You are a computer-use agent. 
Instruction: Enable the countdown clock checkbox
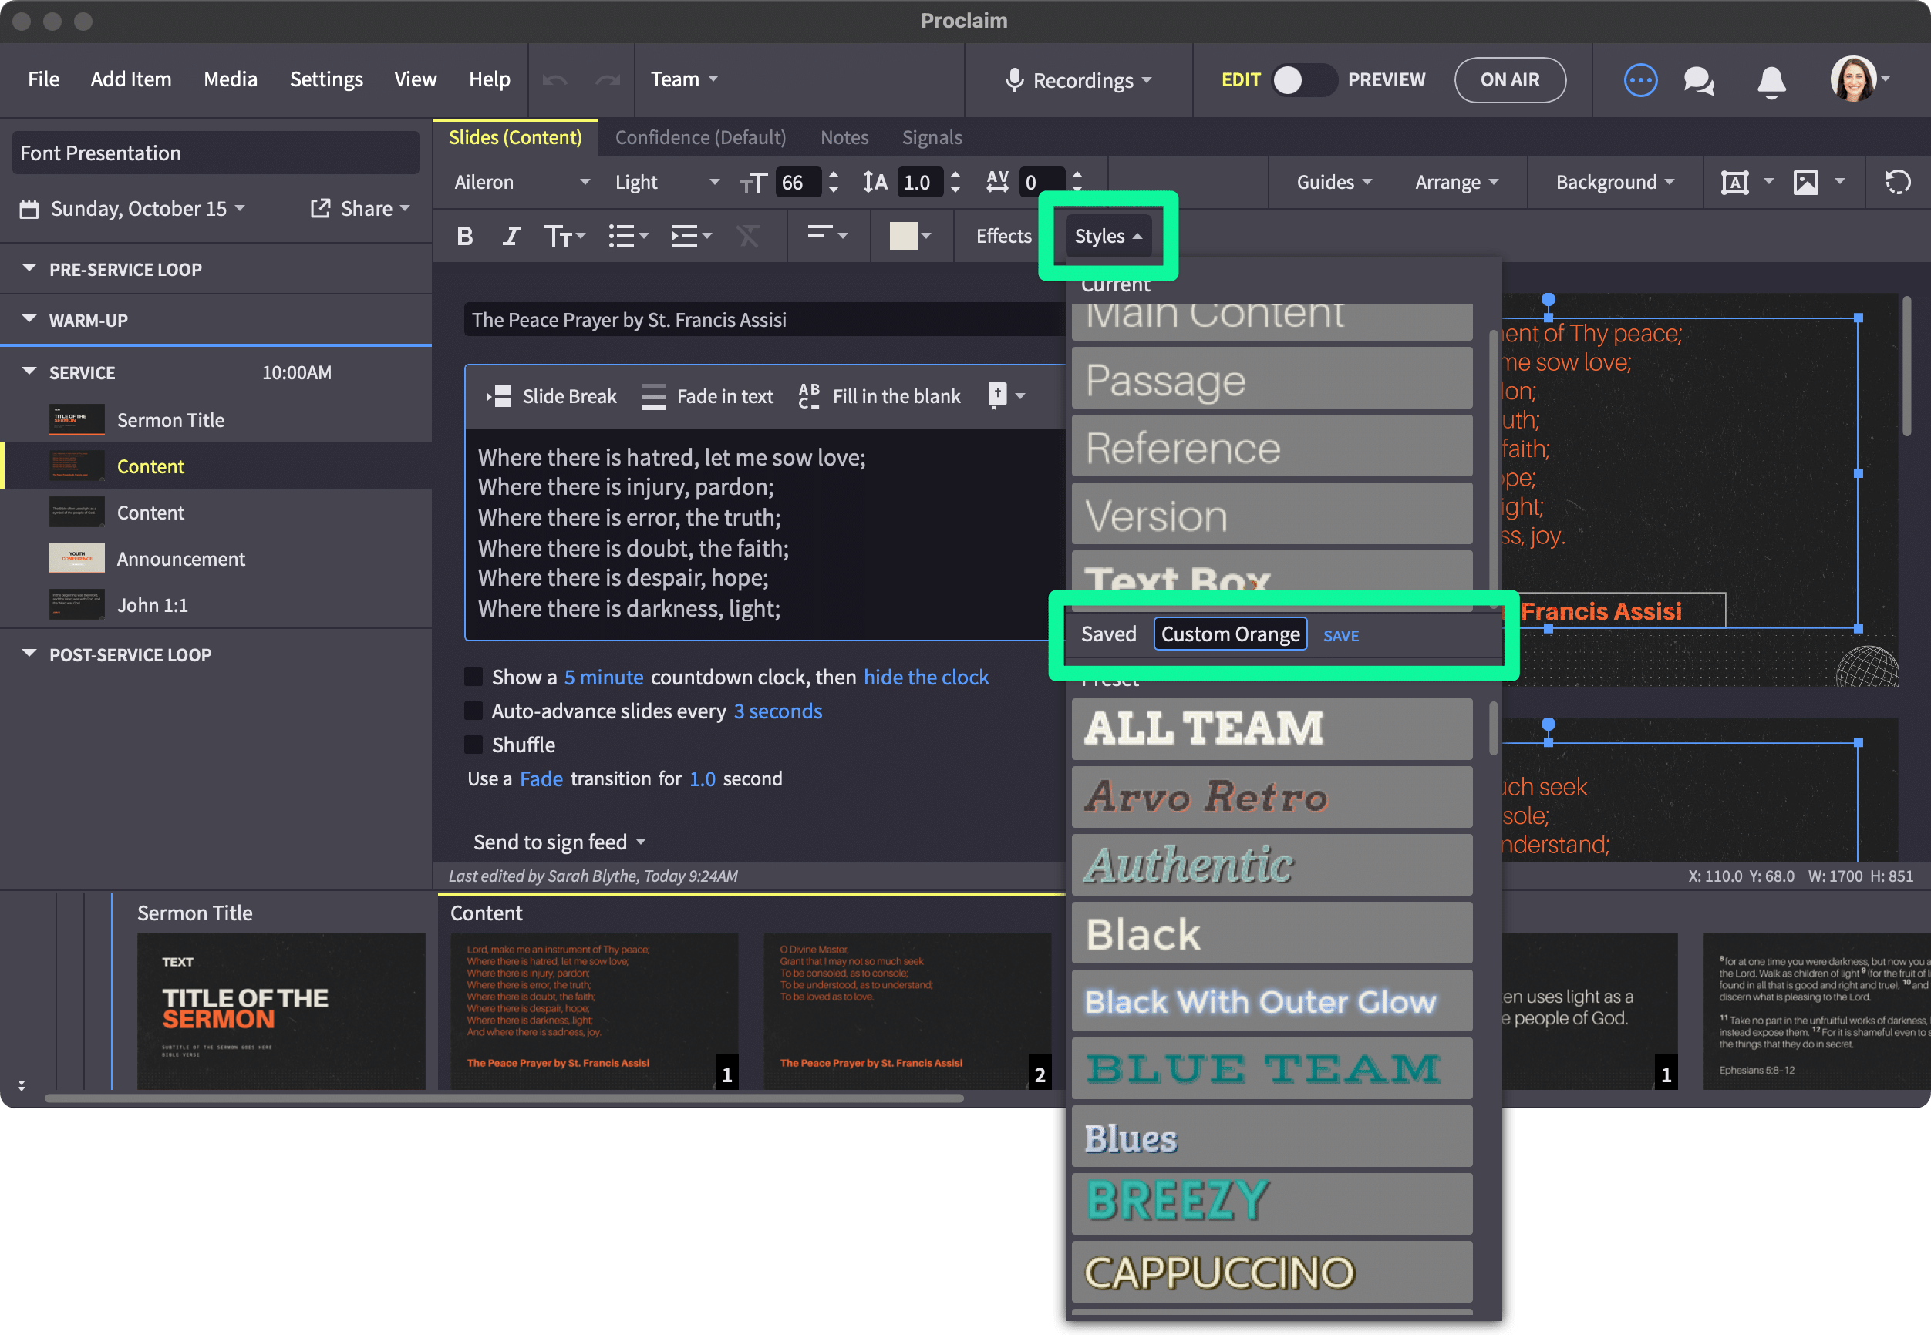click(473, 677)
